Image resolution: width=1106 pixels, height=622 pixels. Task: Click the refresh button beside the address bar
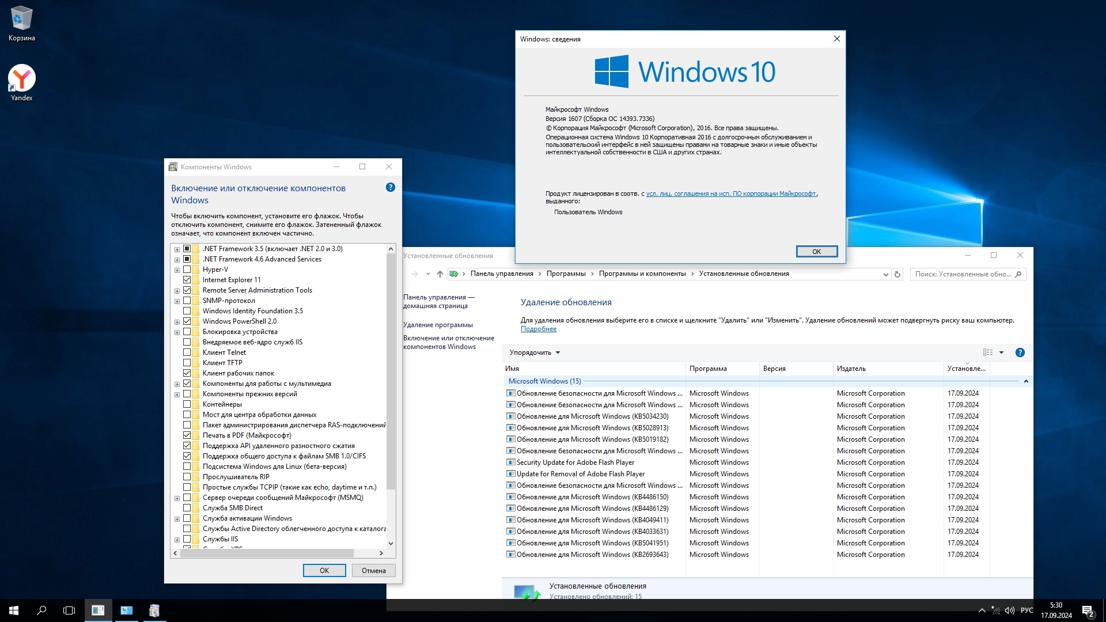coord(897,275)
